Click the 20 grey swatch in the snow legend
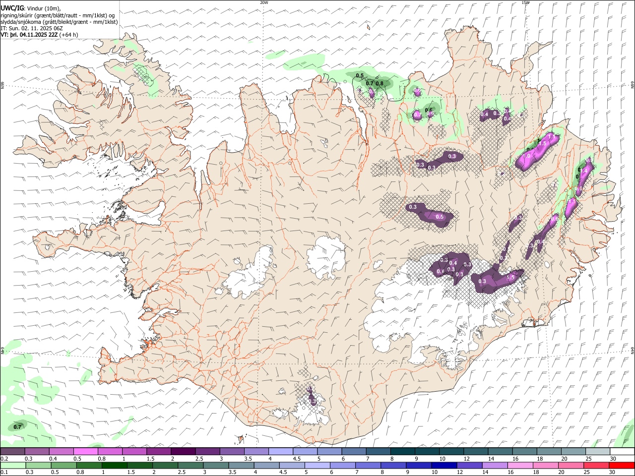 tap(572, 452)
